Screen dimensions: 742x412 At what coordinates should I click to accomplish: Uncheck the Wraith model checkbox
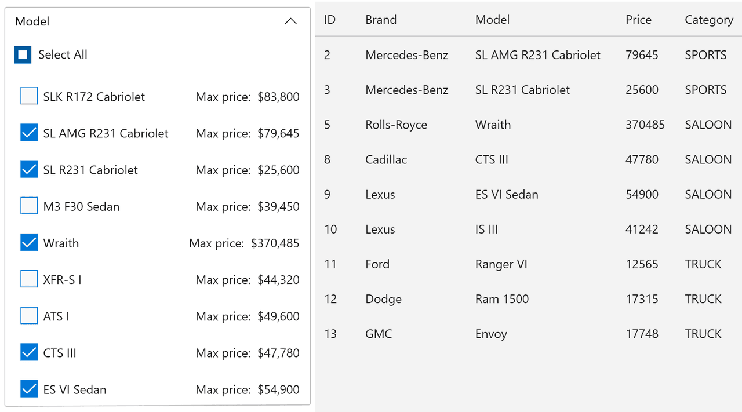coord(29,243)
